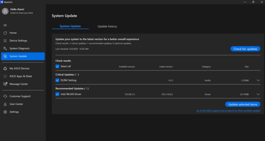Open the ASUS support site link

tap(228, 110)
